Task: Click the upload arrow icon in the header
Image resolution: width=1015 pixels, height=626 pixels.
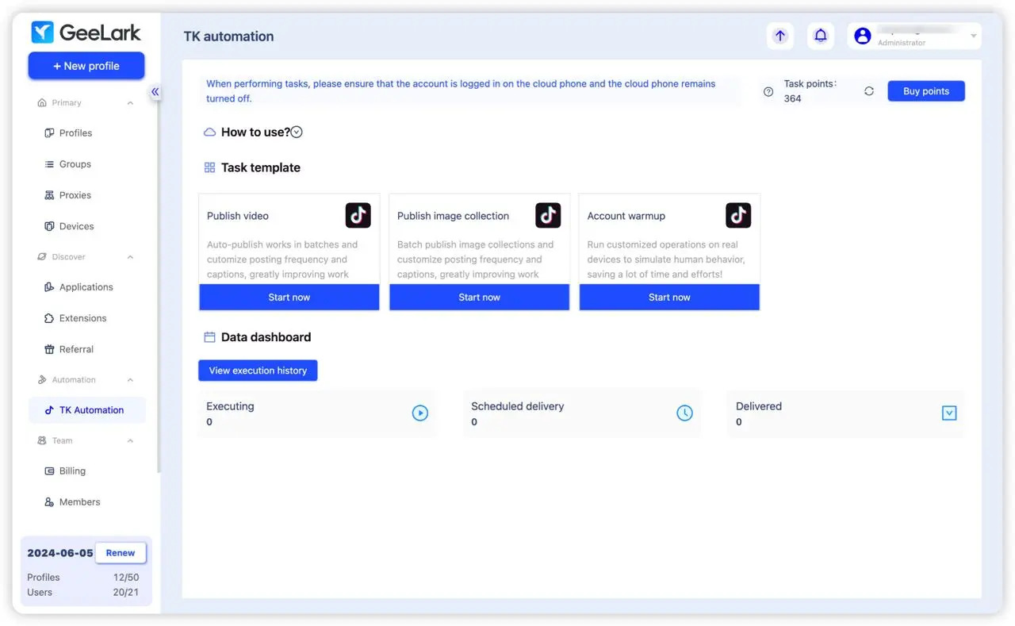Action: coord(779,36)
